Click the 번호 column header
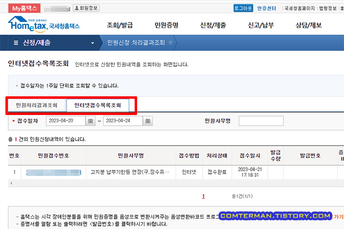The image size is (344, 229). coord(14,156)
